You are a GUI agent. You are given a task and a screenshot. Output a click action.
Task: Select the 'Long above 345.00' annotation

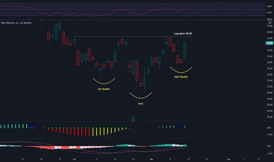(183, 34)
